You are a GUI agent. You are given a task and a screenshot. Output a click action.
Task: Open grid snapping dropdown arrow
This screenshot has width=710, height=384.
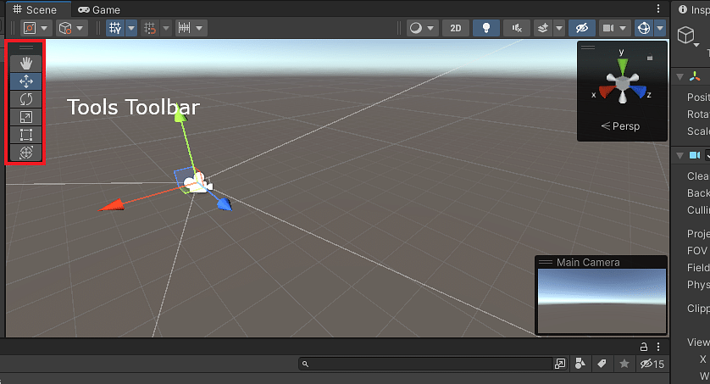166,28
